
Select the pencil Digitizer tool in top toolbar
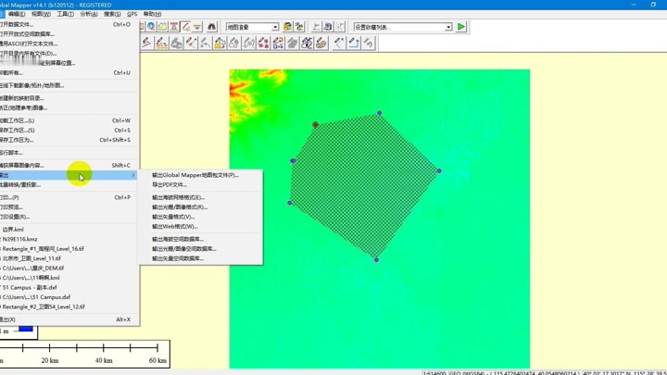click(186, 27)
